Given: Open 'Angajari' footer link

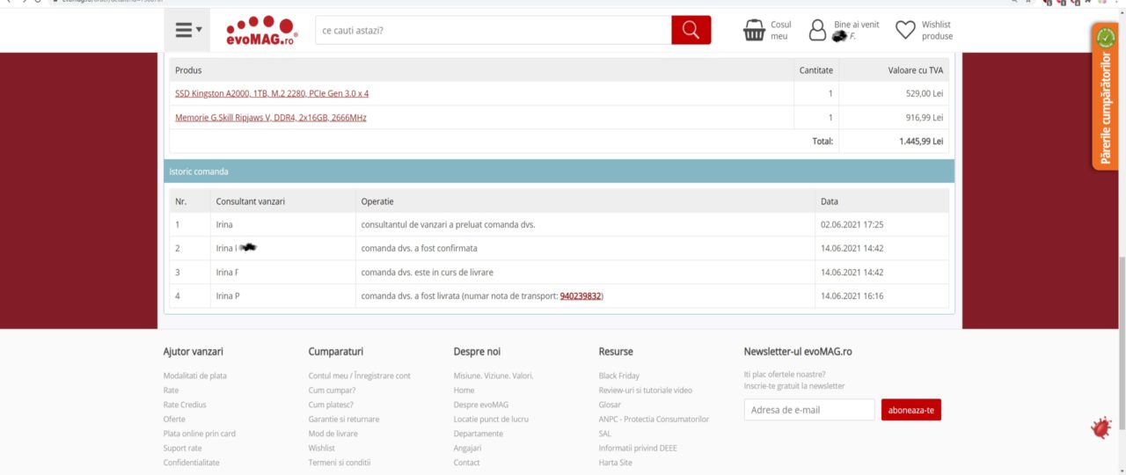Looking at the screenshot, I should [x=467, y=448].
